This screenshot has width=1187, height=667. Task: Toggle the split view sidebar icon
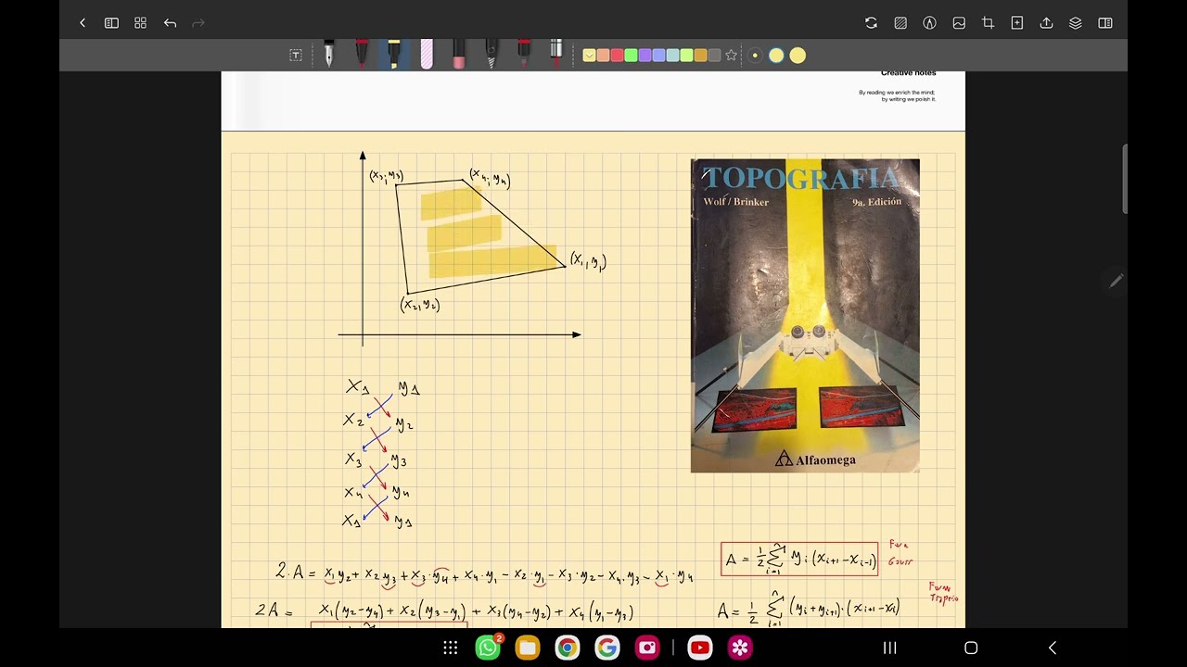tap(1105, 23)
